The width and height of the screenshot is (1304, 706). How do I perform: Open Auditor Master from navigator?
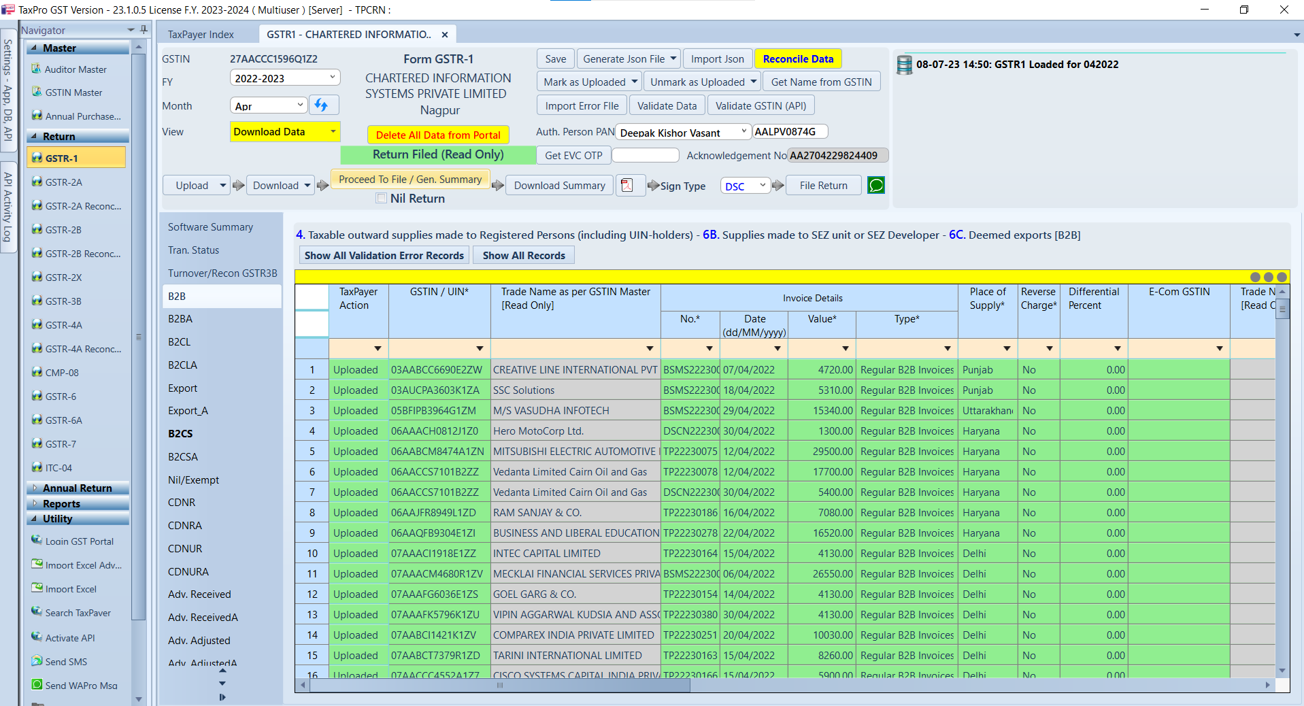click(x=76, y=69)
